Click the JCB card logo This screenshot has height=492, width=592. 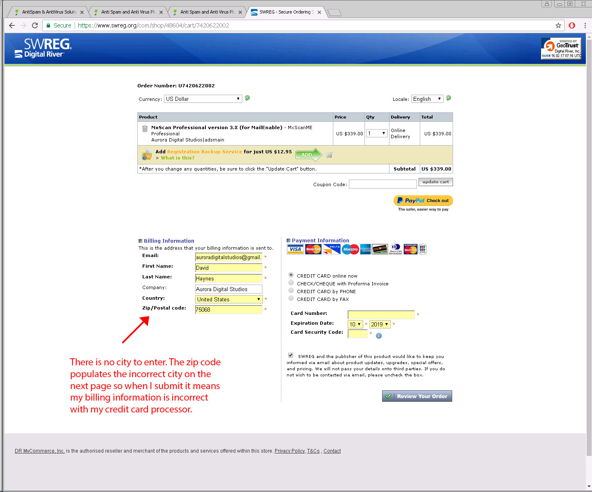click(423, 249)
